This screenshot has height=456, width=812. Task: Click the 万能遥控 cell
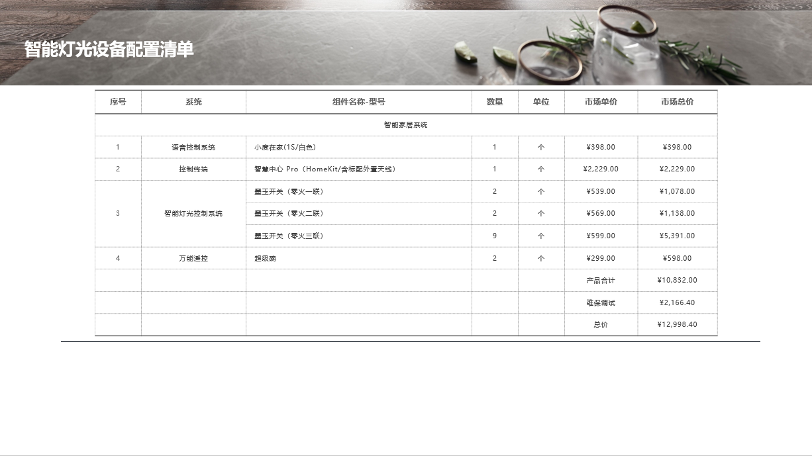pos(193,259)
